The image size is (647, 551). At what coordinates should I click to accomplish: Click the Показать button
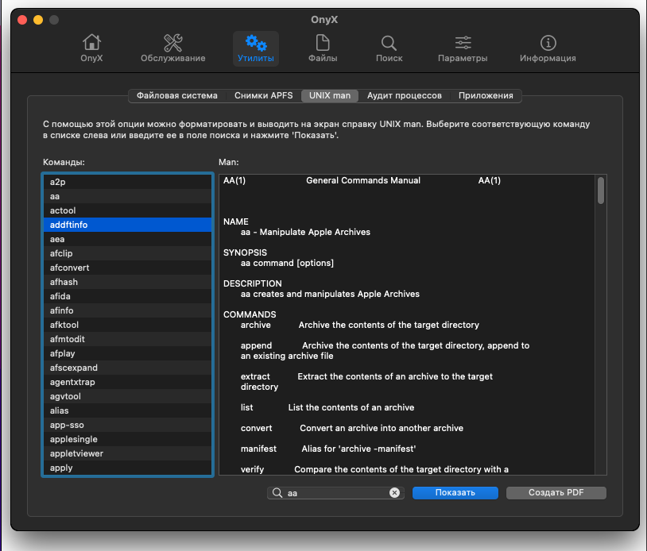pos(455,493)
